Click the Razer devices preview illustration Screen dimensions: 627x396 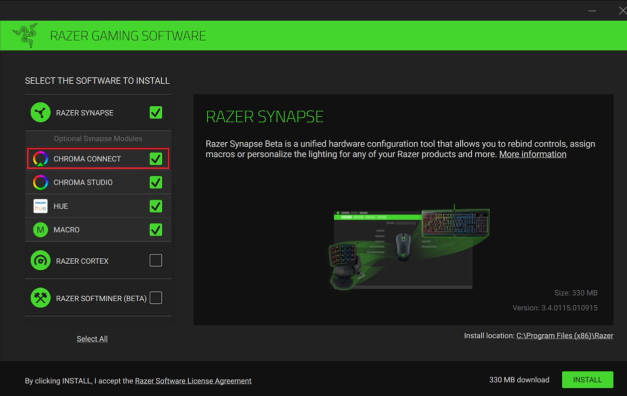409,247
